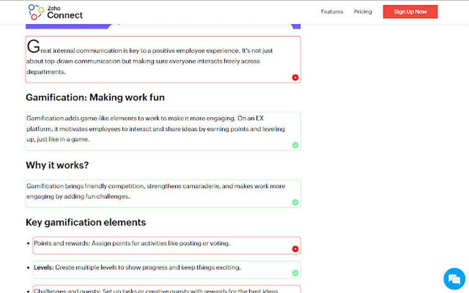469x293 pixels.
Task: Click the red error icon on the intro paragraph
Action: tap(295, 77)
